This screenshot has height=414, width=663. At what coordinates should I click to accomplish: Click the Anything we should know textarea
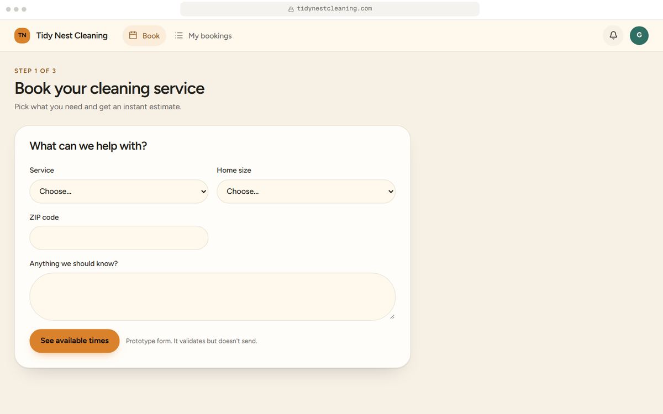tap(213, 296)
